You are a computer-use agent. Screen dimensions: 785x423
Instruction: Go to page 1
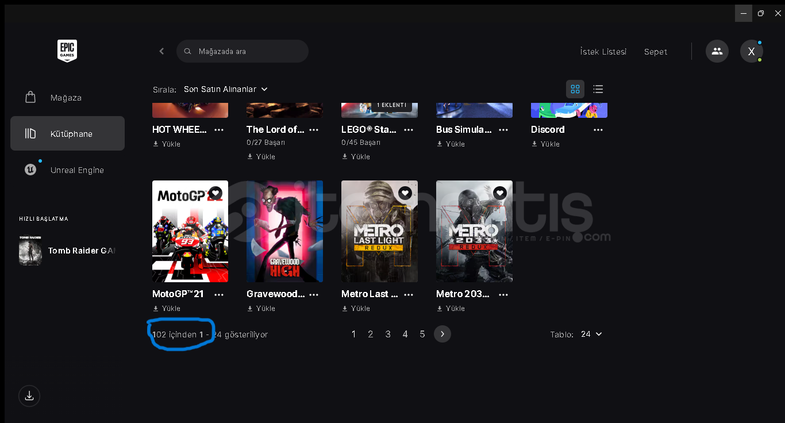tap(353, 334)
